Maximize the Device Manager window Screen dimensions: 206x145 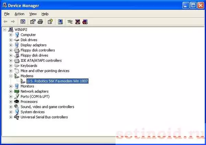(193, 5)
